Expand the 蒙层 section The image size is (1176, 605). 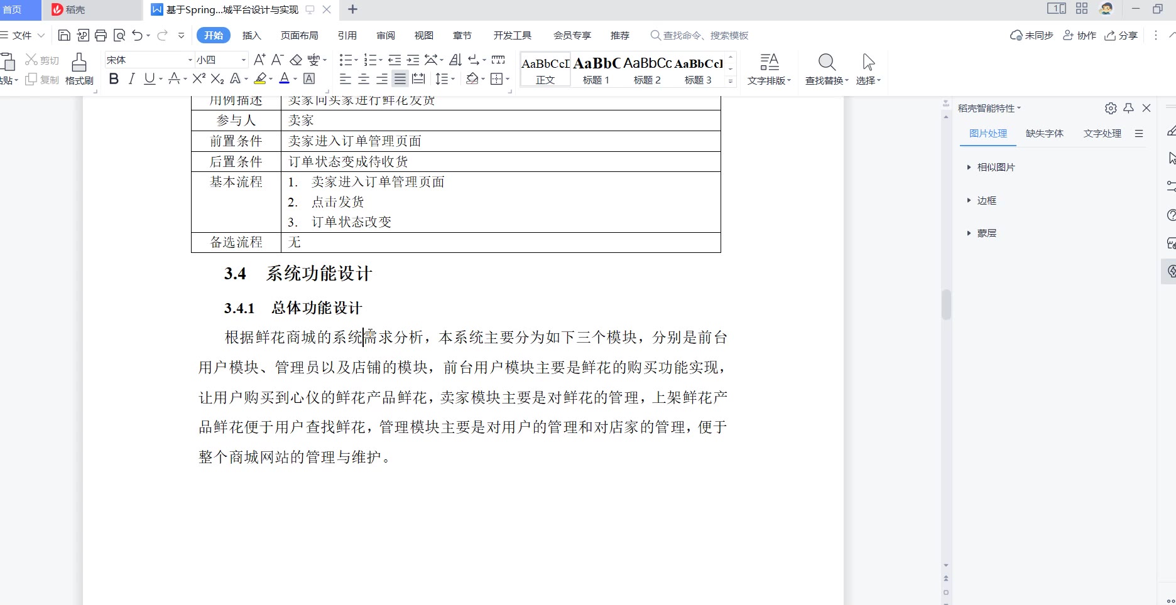(x=986, y=233)
